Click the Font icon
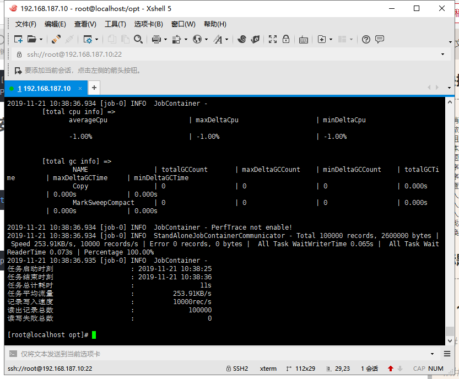459x379 pixels. pos(218,39)
